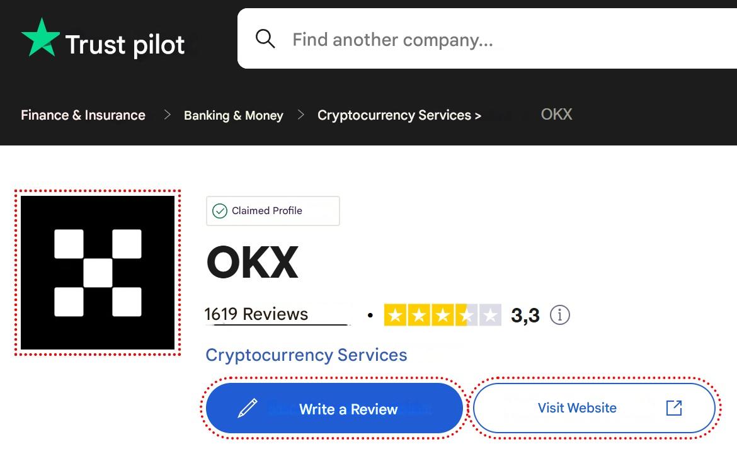Toggle the first rating star

click(x=396, y=315)
